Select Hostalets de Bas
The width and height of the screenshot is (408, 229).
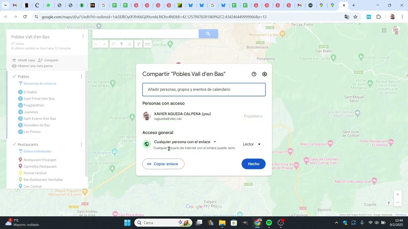coord(37,125)
